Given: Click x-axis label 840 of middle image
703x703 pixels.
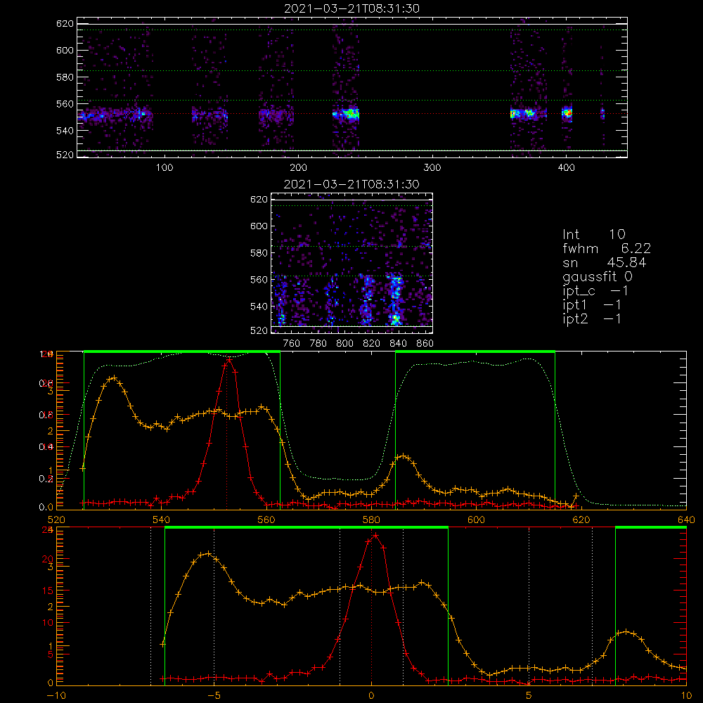Looking at the screenshot, I should pos(398,344).
